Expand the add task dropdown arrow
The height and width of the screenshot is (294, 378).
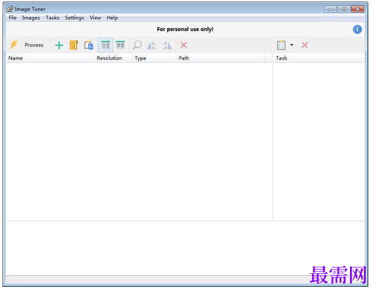(291, 45)
